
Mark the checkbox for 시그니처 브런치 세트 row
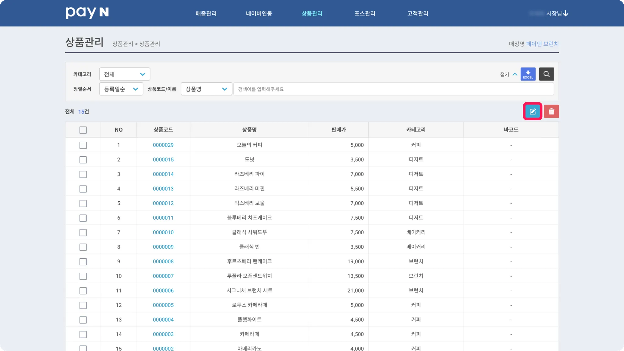[83, 291]
